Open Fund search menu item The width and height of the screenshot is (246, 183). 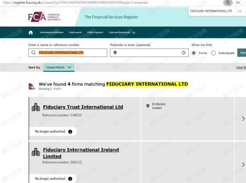[75, 32]
